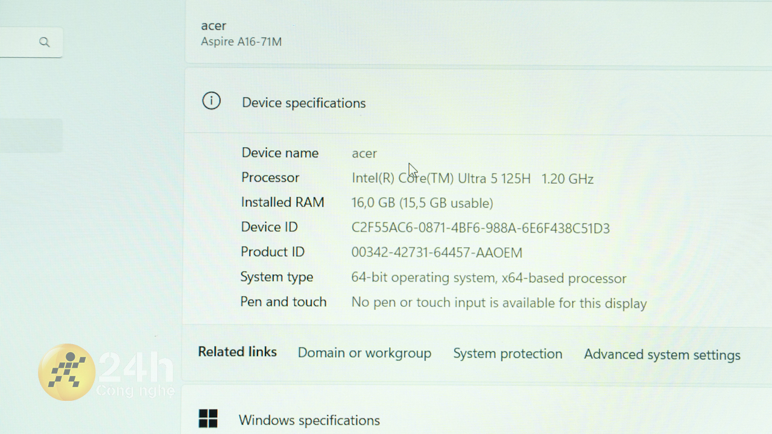Click the Processor label
772x434 pixels.
[x=270, y=178]
